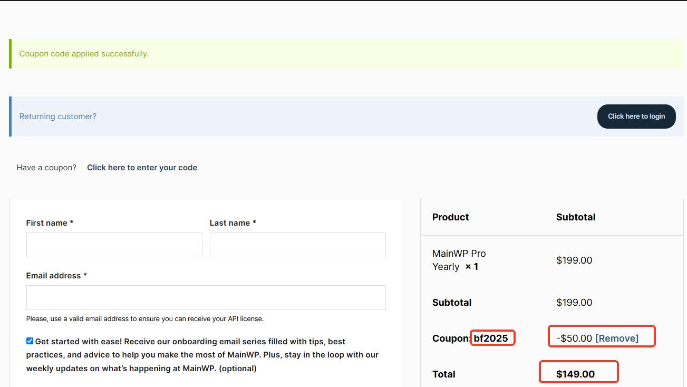Uncheck the onboarding email series checkbox
The height and width of the screenshot is (387, 687).
tap(30, 341)
